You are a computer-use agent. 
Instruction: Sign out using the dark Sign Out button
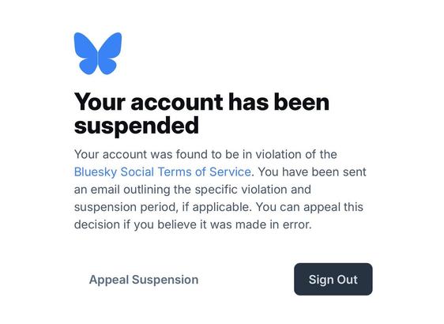click(333, 279)
